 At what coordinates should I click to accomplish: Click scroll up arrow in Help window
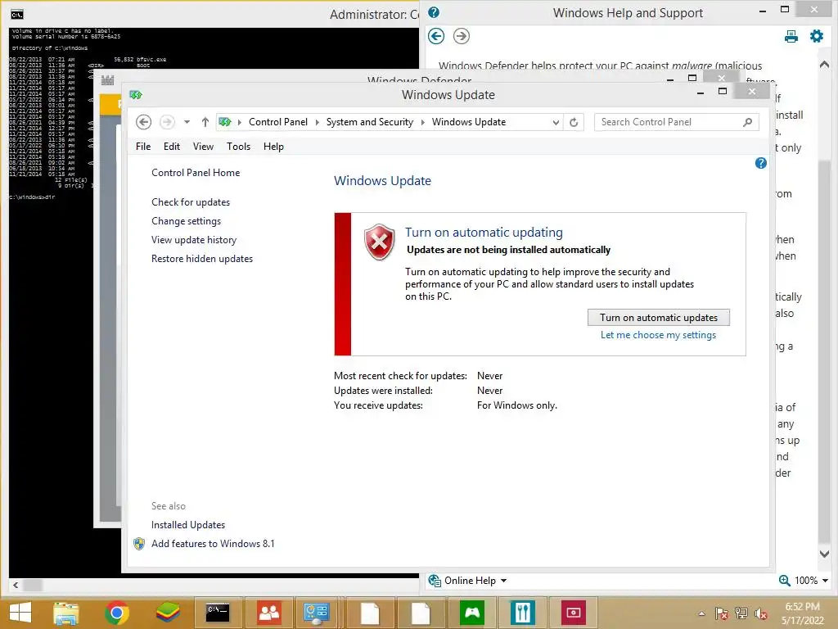click(824, 64)
